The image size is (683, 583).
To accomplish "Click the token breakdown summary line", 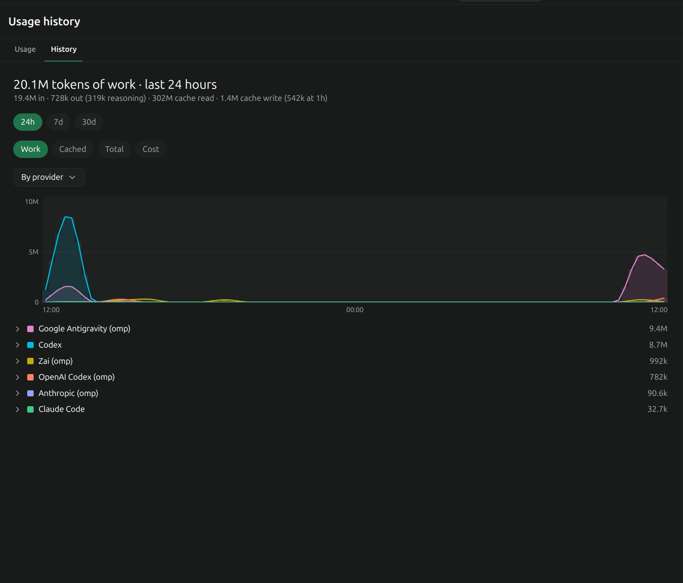I will click(170, 98).
